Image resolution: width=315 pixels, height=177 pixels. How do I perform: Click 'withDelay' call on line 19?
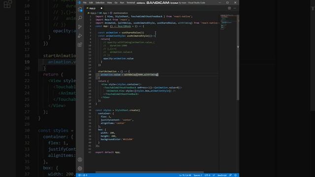click(x=130, y=75)
